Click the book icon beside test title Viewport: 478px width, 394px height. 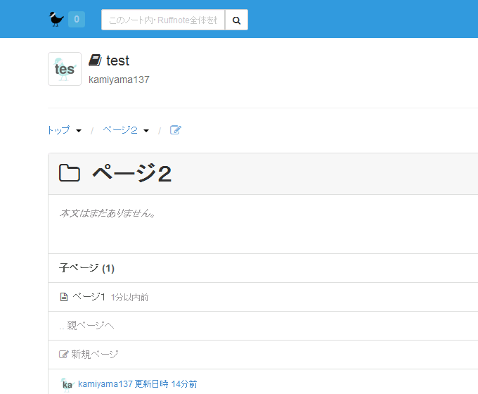point(95,61)
